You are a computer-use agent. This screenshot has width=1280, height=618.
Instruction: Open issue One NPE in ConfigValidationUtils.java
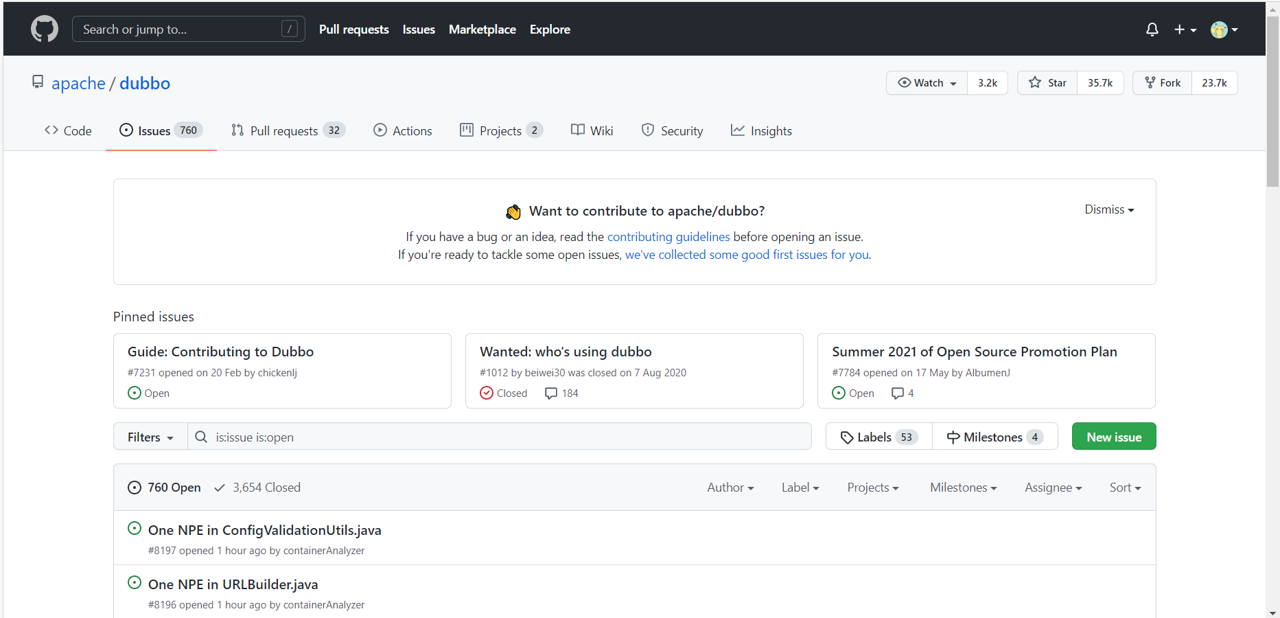(265, 530)
